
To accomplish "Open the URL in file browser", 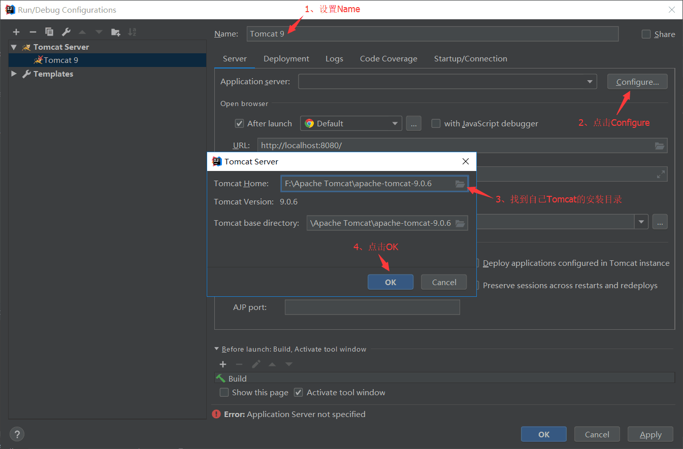I will 660,146.
